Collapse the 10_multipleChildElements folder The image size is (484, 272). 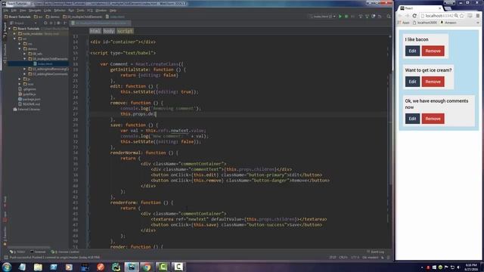[25, 59]
